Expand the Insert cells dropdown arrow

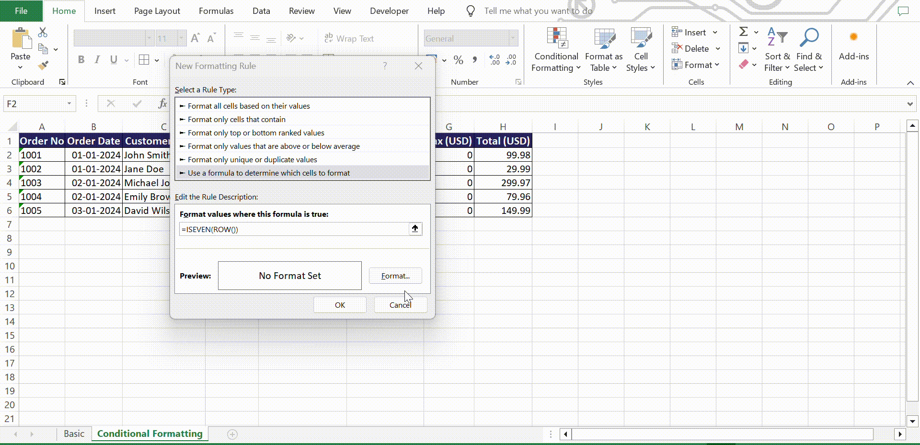pos(715,33)
